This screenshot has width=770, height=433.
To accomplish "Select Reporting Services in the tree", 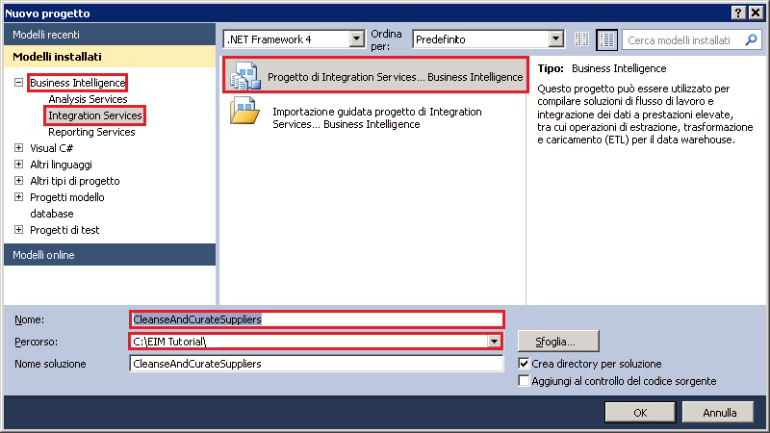I will 91,132.
